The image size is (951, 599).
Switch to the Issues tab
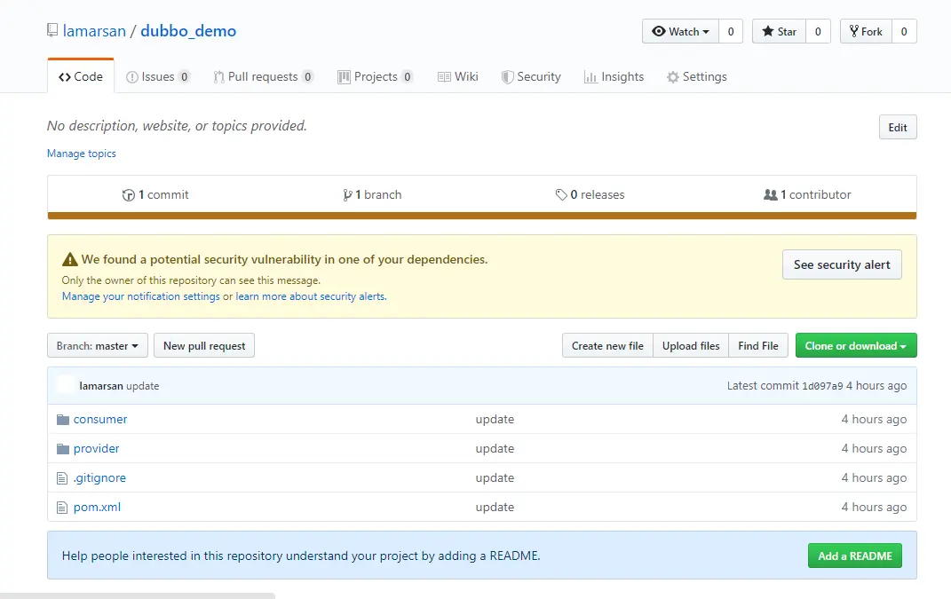(158, 77)
